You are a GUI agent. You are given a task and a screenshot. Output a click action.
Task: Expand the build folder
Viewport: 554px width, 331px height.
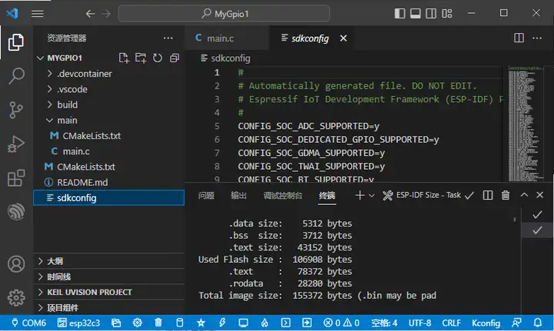point(67,104)
